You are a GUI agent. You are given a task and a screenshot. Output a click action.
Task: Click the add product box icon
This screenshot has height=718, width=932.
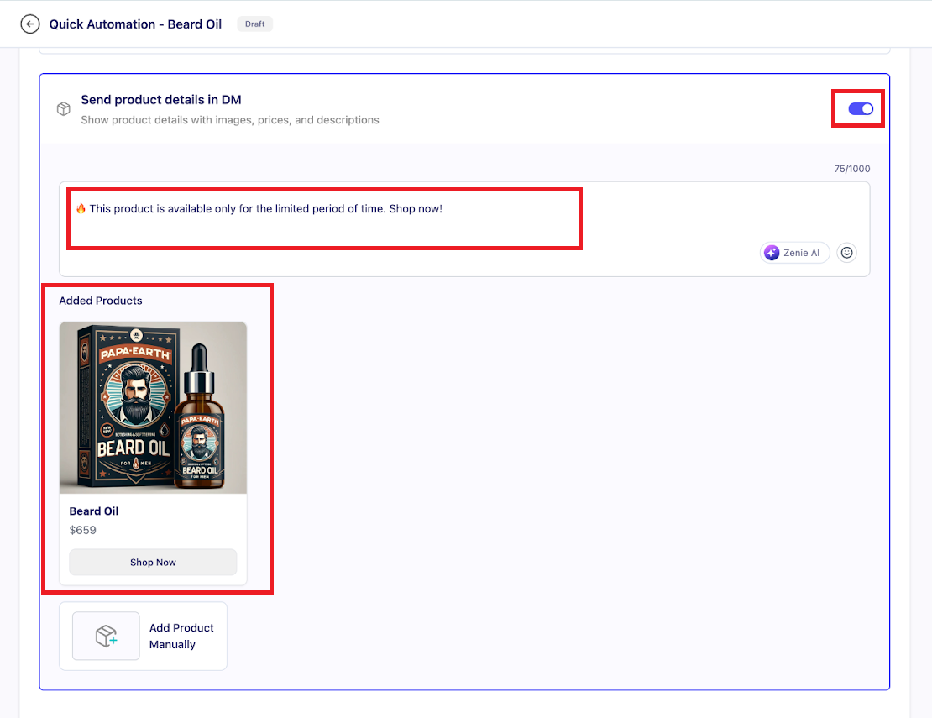tap(106, 636)
